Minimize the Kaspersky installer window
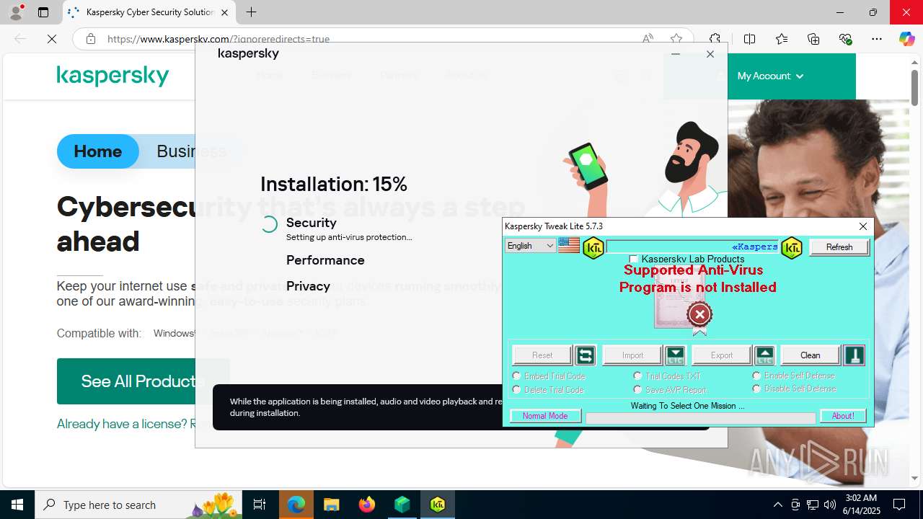Screen dimensions: 923x519 click(x=676, y=54)
